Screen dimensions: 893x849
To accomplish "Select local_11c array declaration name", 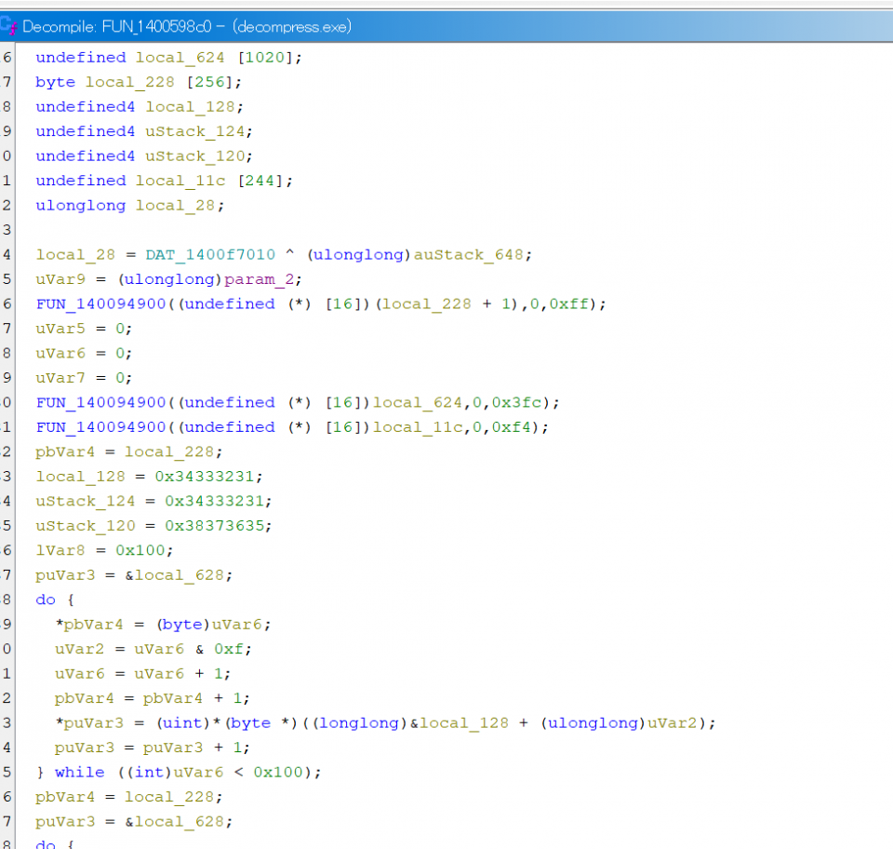I will pos(180,181).
